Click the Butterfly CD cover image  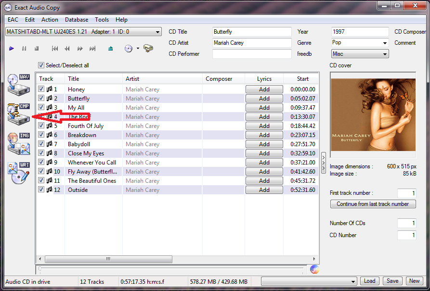click(373, 115)
